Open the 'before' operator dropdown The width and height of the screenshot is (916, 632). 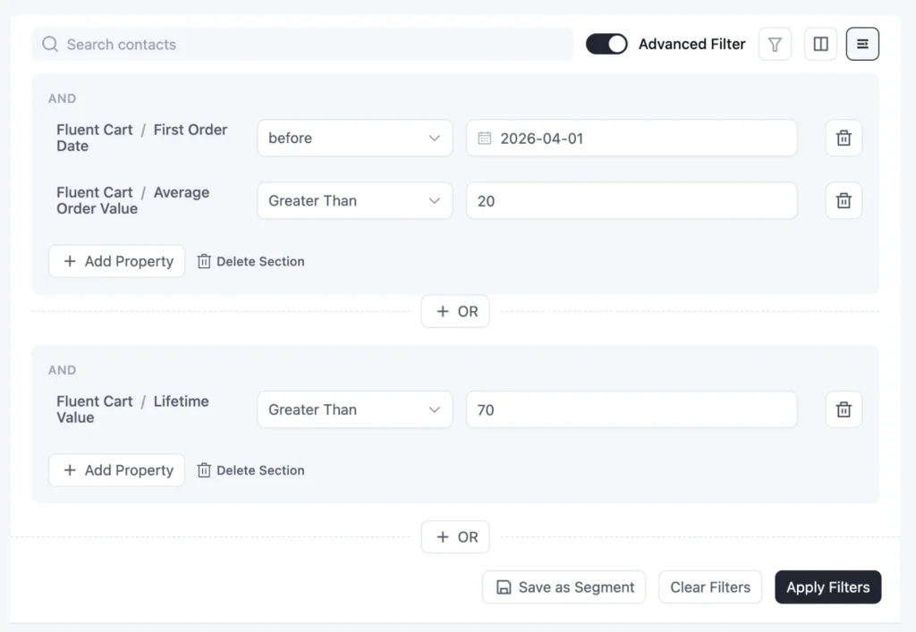(354, 139)
